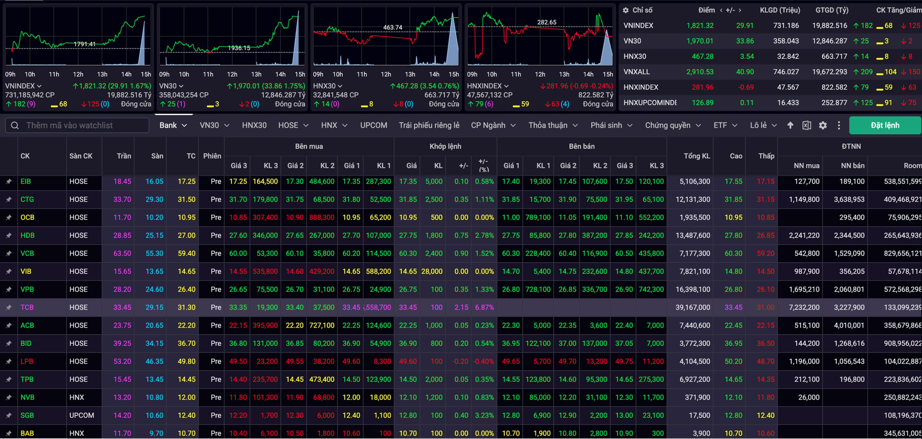Open the Chỉ số index settings gear
The height and width of the screenshot is (439, 922).
click(626, 10)
